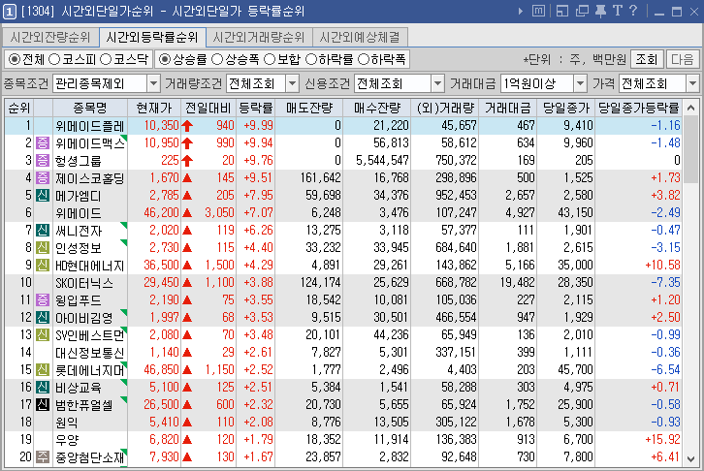704x471 pixels.
Task: Select stock name 우양
Action: pyautogui.click(x=67, y=440)
